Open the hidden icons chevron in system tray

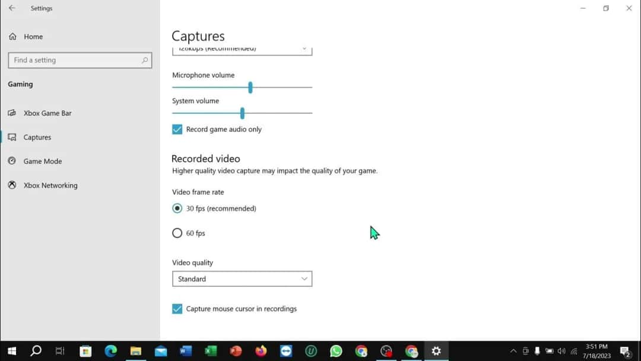(x=513, y=351)
